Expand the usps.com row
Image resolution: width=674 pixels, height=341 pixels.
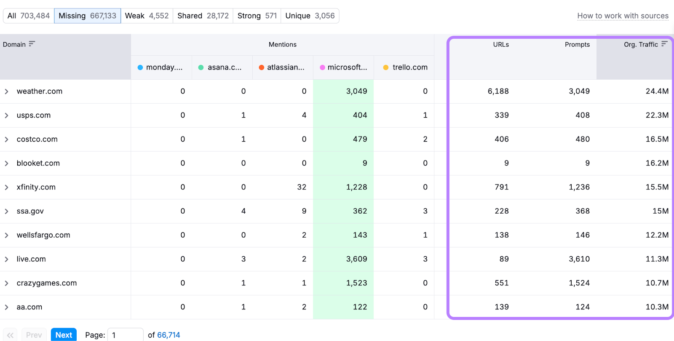(6, 115)
